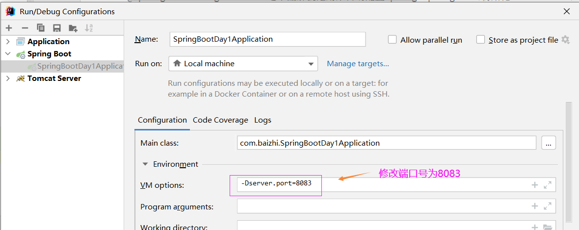Sort configurations alphabetically
This screenshot has height=230, width=579.
[x=89, y=28]
